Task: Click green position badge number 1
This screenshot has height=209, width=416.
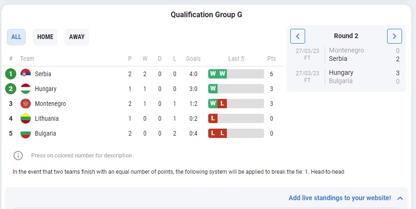Action: pyautogui.click(x=11, y=74)
